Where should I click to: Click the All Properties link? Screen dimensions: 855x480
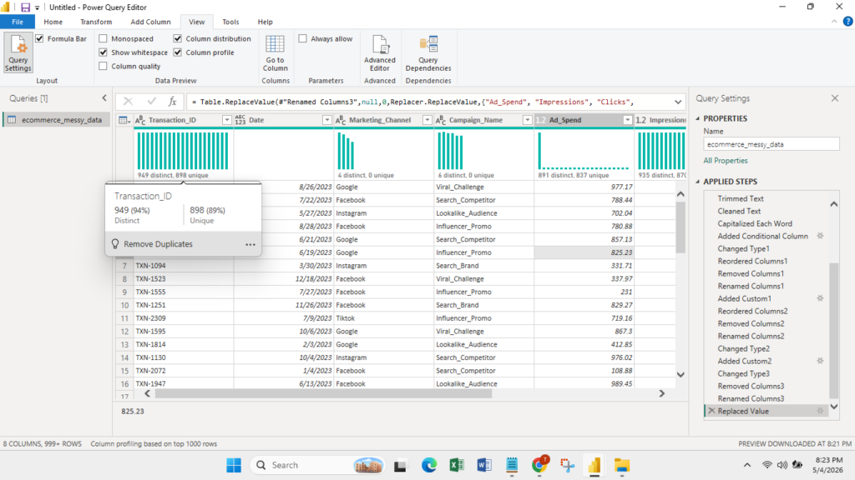pos(726,161)
